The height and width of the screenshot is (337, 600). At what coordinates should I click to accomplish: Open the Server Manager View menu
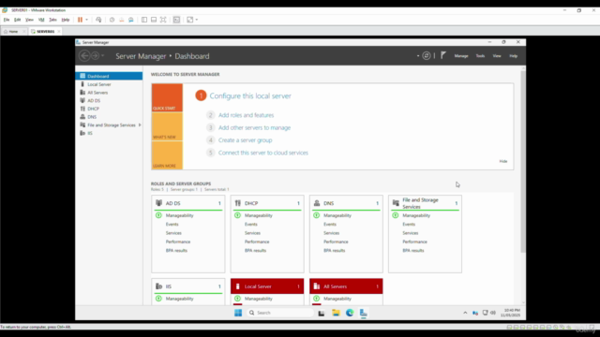497,56
